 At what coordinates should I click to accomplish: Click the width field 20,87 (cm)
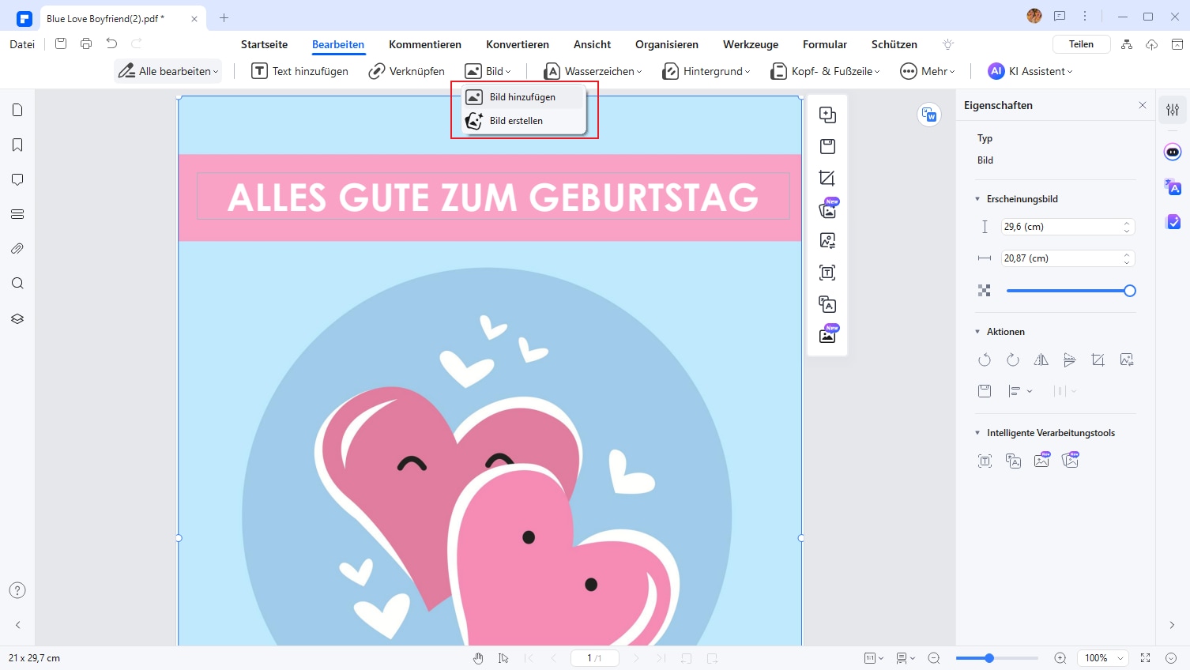coord(1068,258)
